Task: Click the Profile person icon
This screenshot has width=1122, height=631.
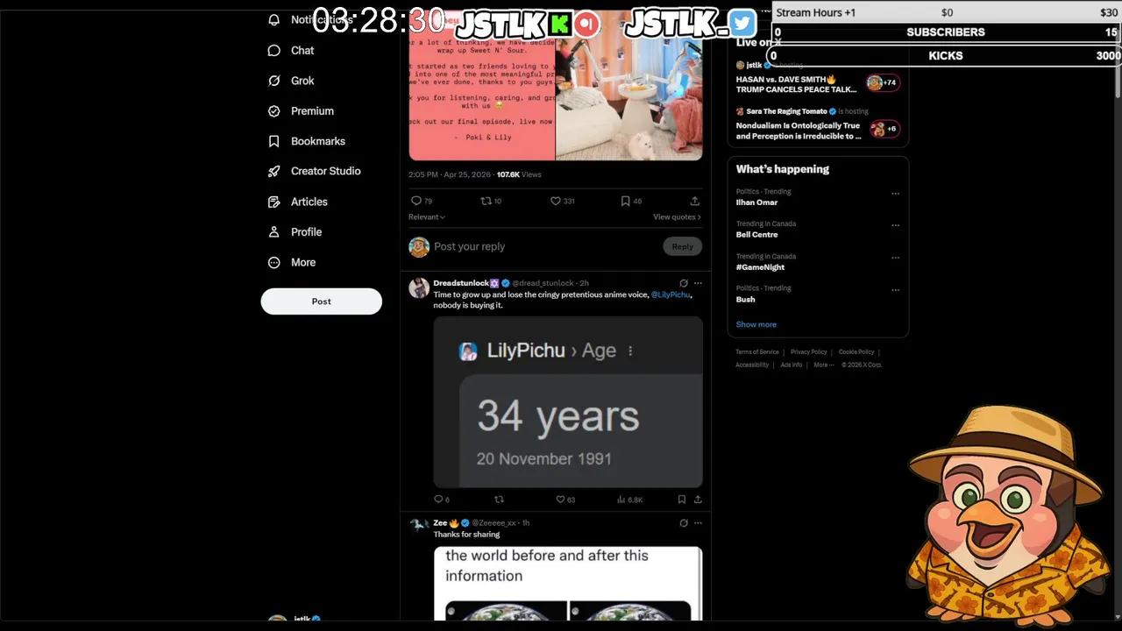Action: tap(274, 232)
